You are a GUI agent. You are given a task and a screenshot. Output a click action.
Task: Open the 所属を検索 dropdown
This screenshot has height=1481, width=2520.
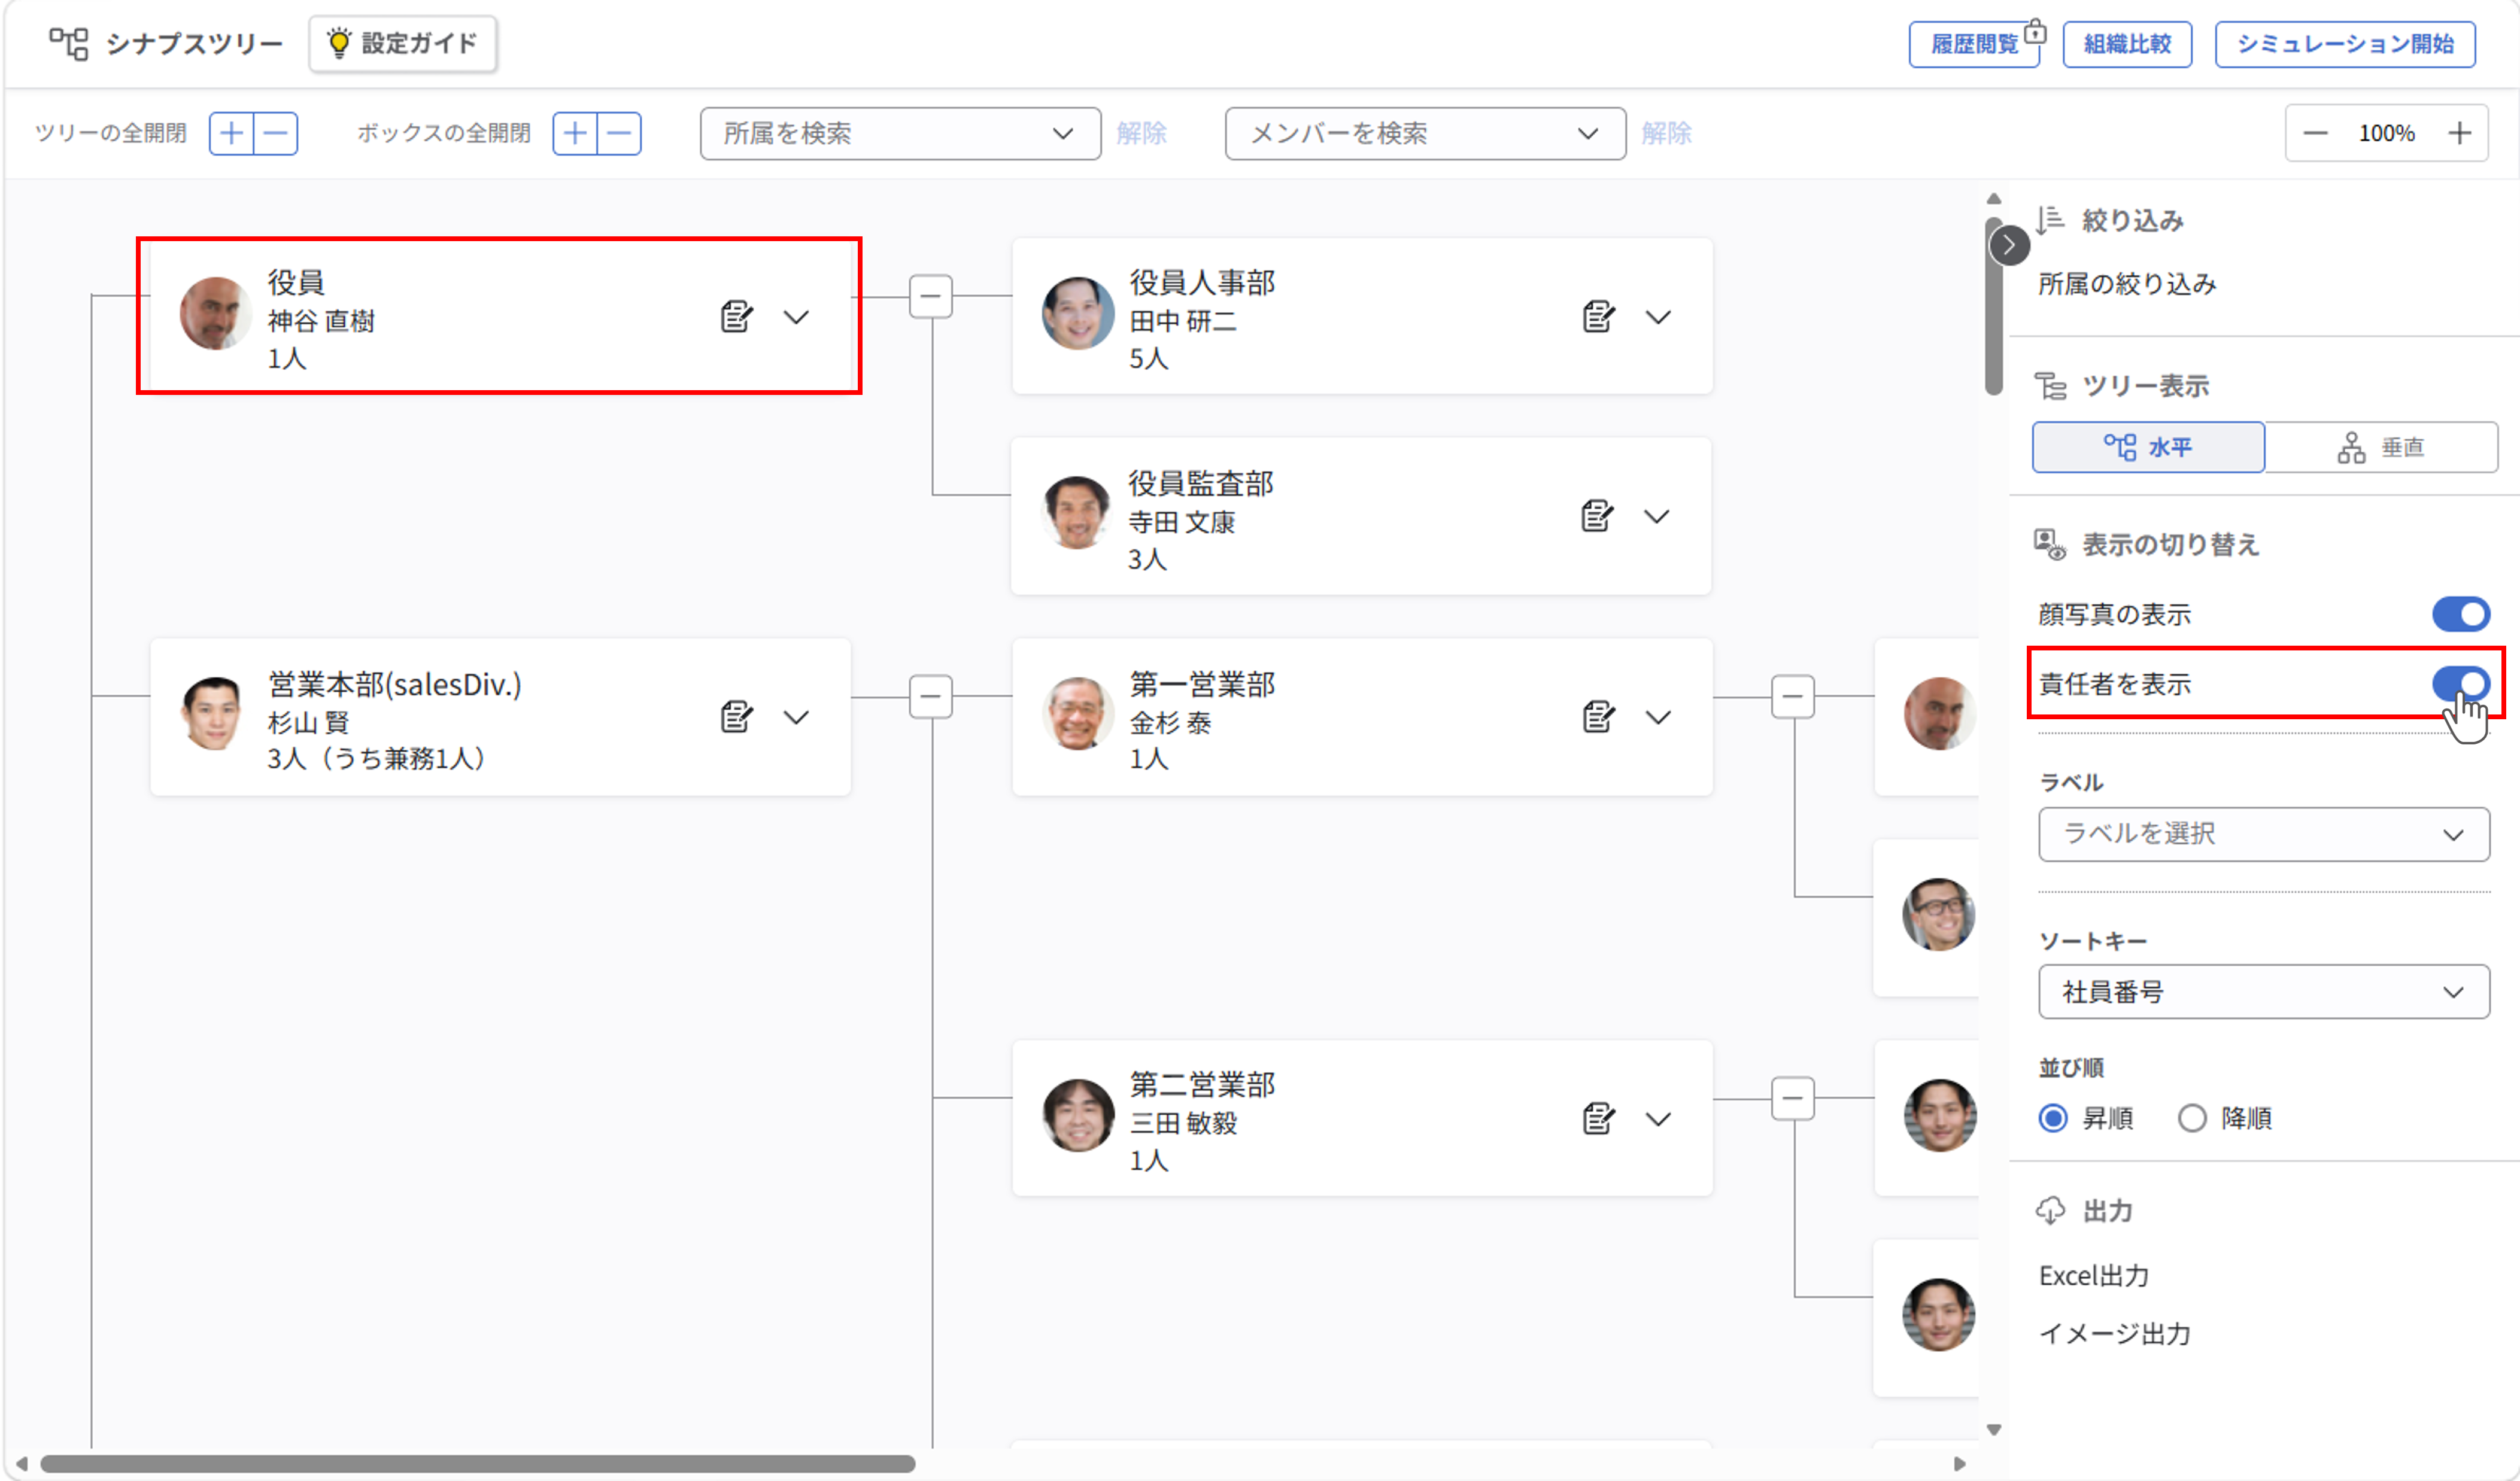click(900, 133)
